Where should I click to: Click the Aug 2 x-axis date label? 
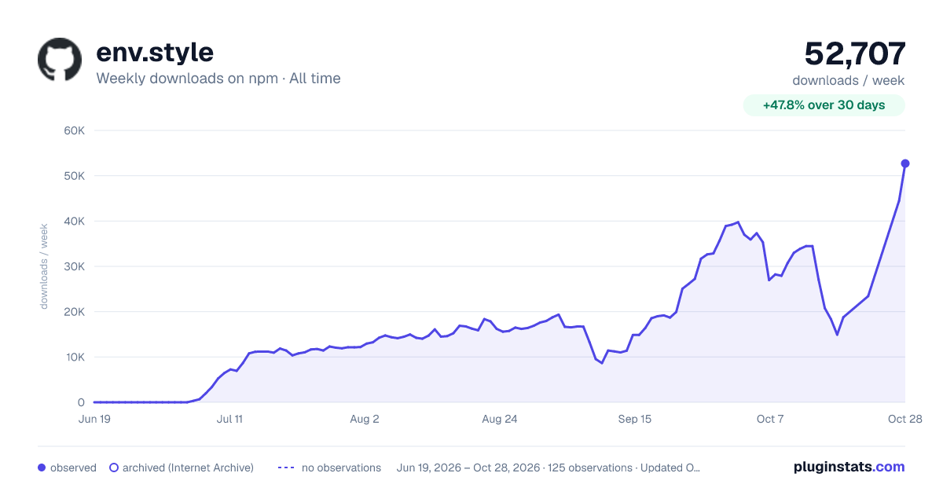click(x=365, y=419)
